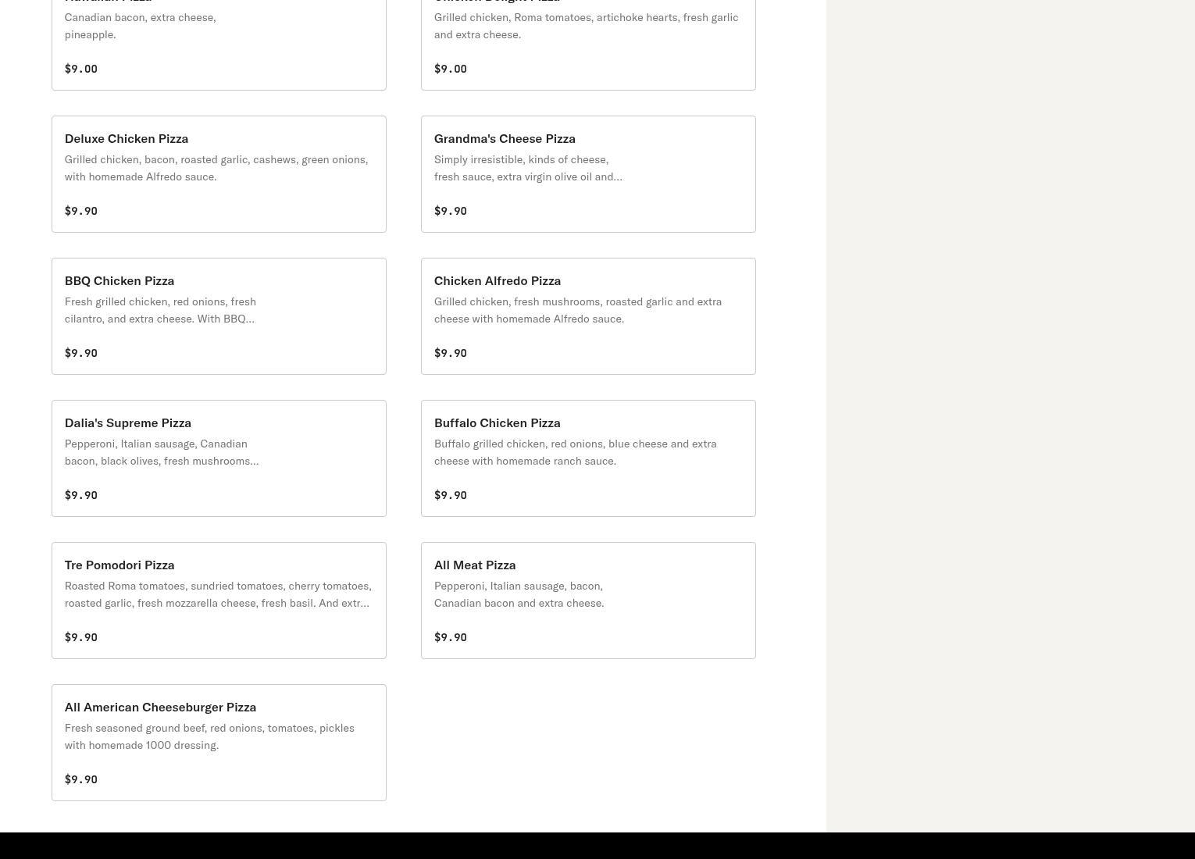Click the $9.90 price of BBQ Chicken Pizza
The image size is (1195, 859).
click(81, 353)
